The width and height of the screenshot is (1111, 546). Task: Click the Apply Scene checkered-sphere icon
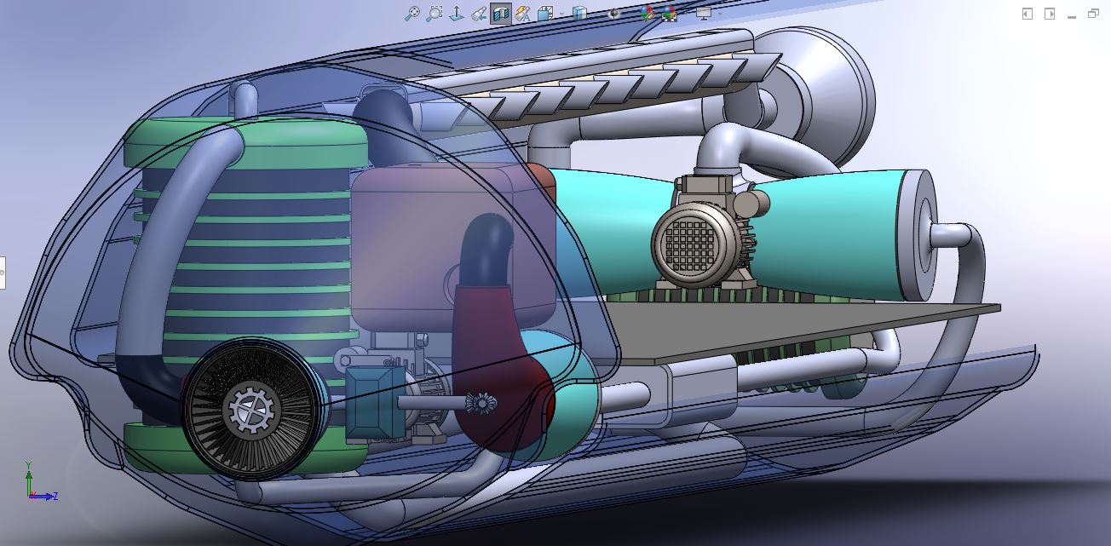[x=670, y=14]
